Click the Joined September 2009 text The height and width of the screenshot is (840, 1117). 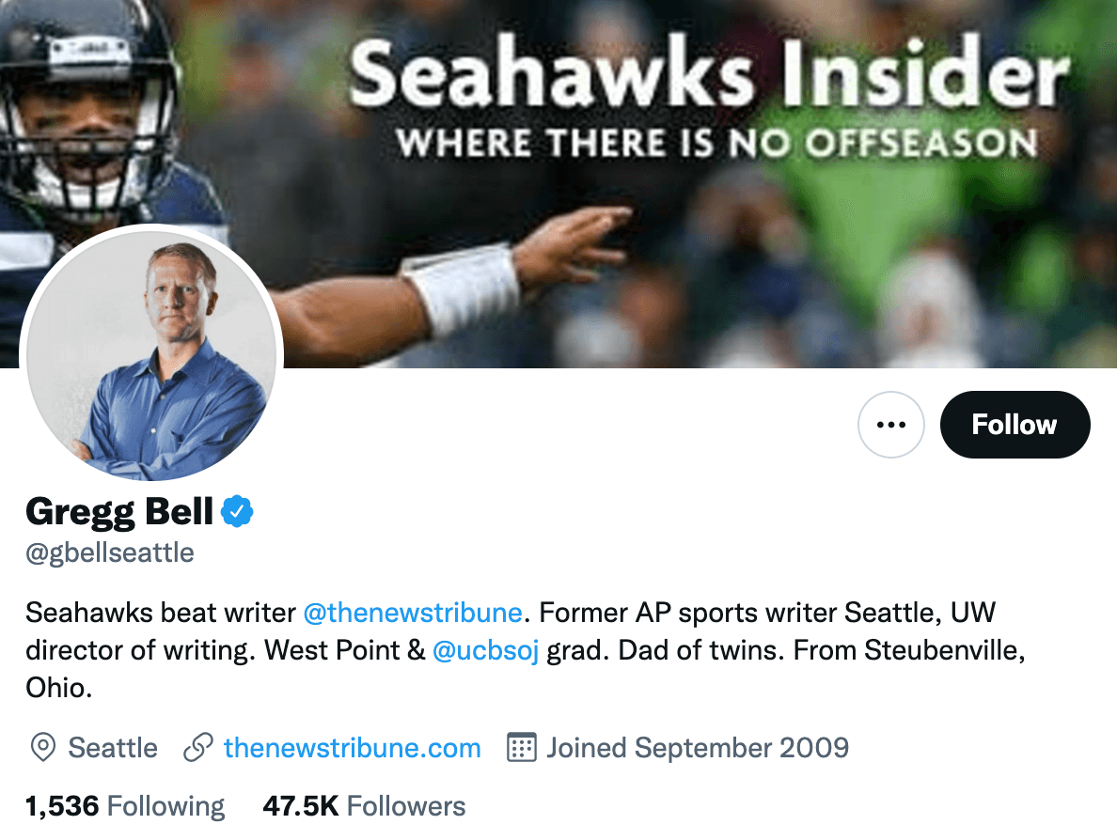click(x=698, y=748)
